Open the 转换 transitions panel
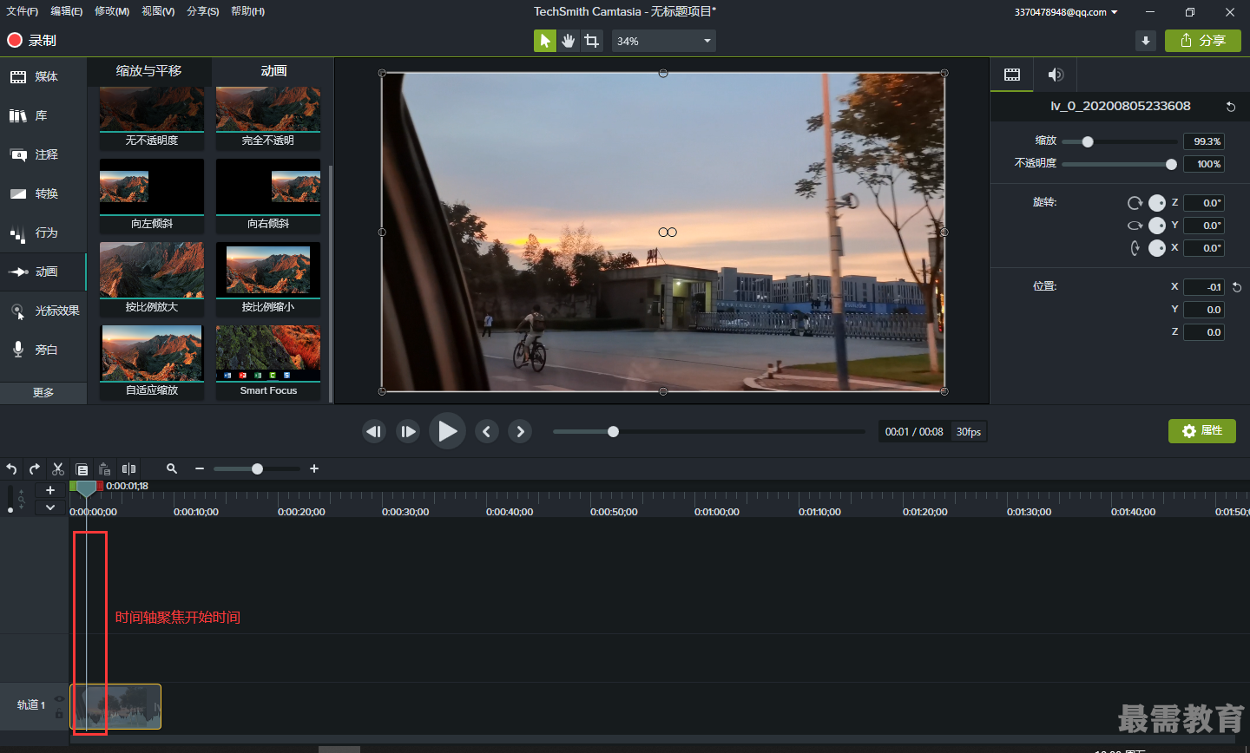The width and height of the screenshot is (1250, 753). (x=43, y=193)
